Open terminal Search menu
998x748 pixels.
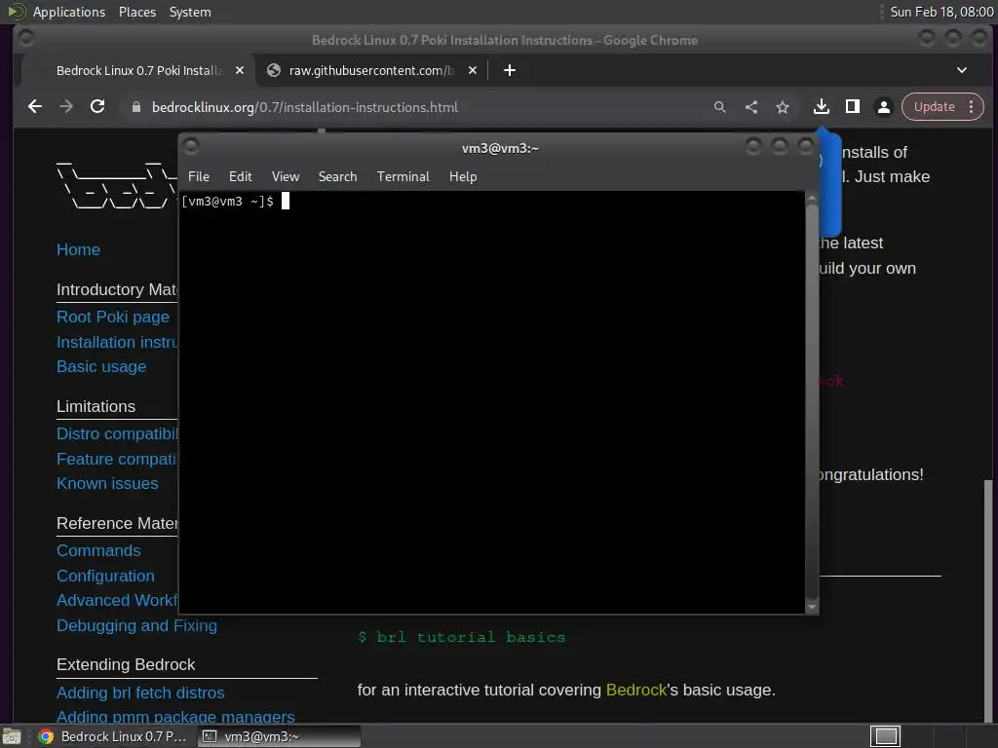(x=337, y=177)
